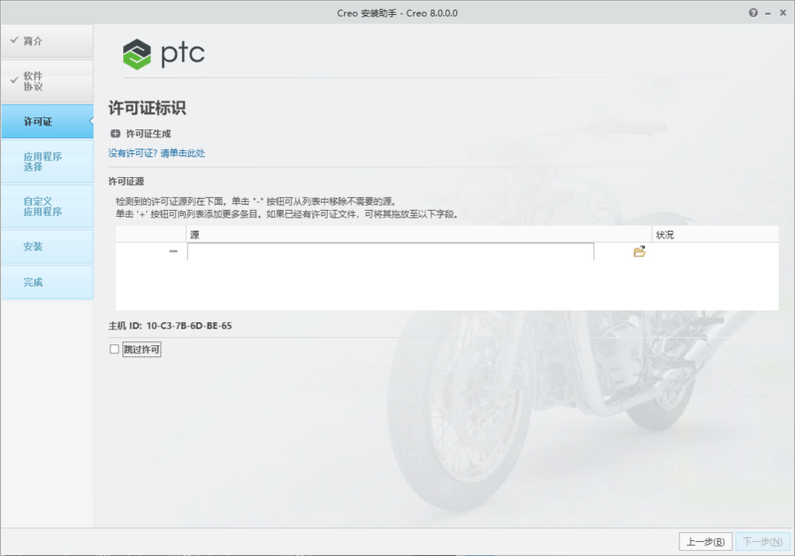
Task: Click the 主机 ID 10-C3-7B-6D-BE-65 text
Action: tap(170, 325)
